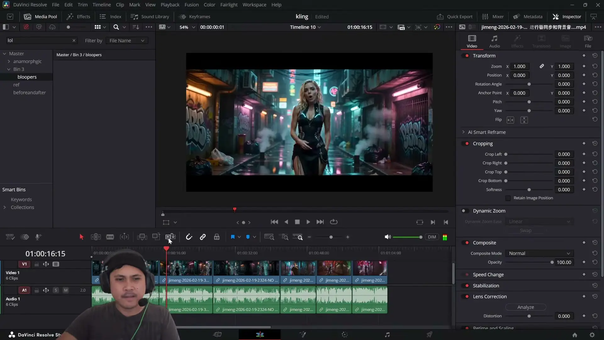Open the Fusion menu
The height and width of the screenshot is (340, 604).
pyautogui.click(x=191, y=5)
